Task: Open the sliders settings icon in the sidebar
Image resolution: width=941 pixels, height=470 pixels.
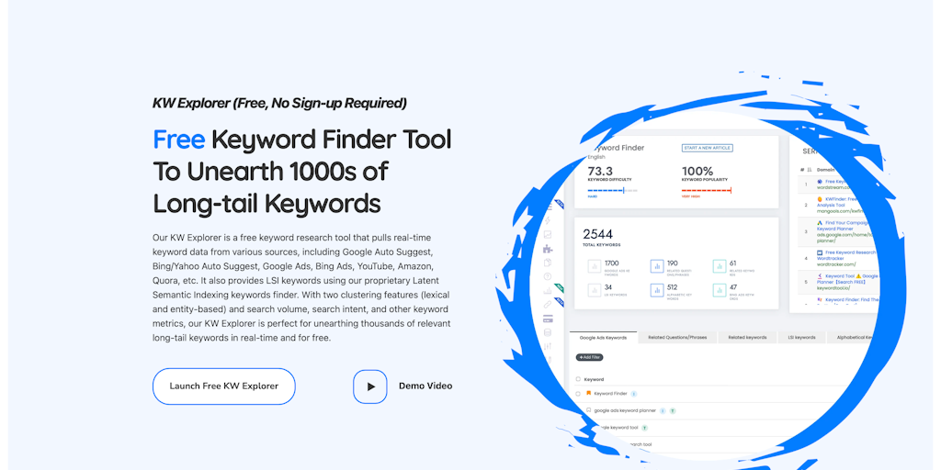Action: point(548,346)
